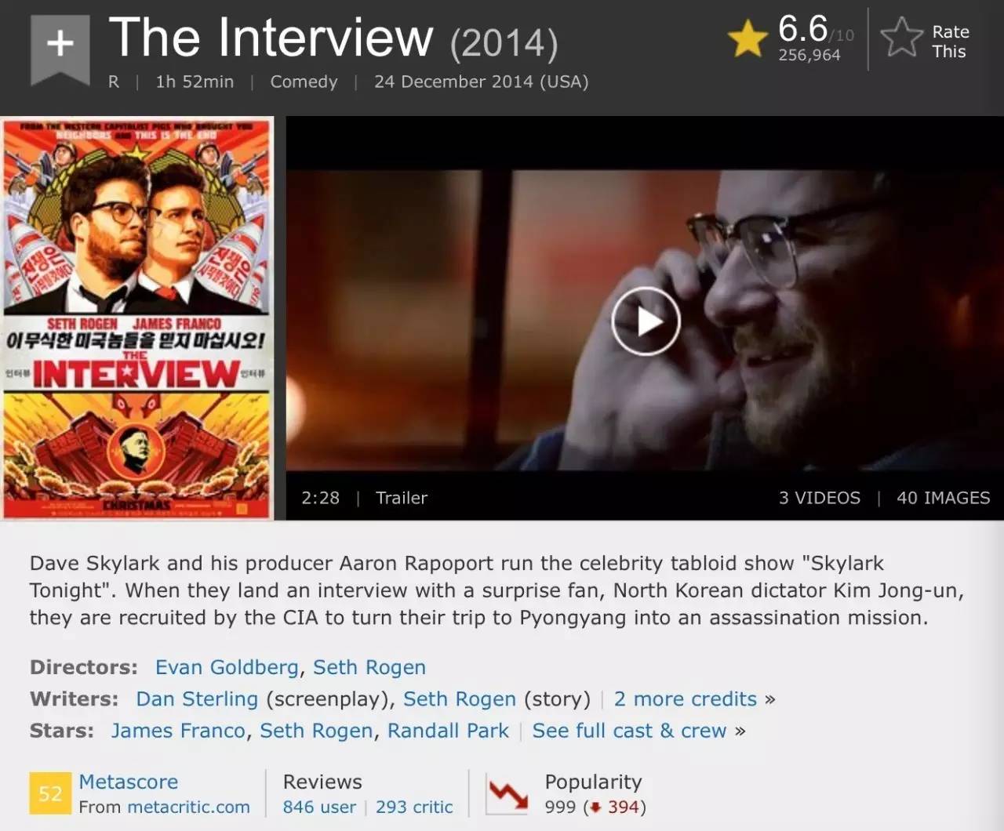View the 293 critic reviews
Screen dimensions: 1004x831
coord(414,807)
